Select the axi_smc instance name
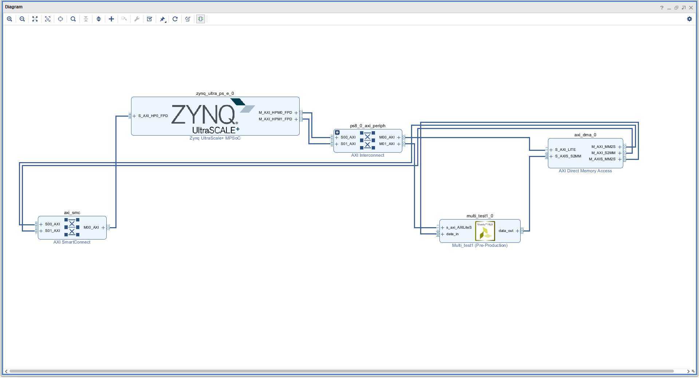Screen dimensions: 699x378 72,213
